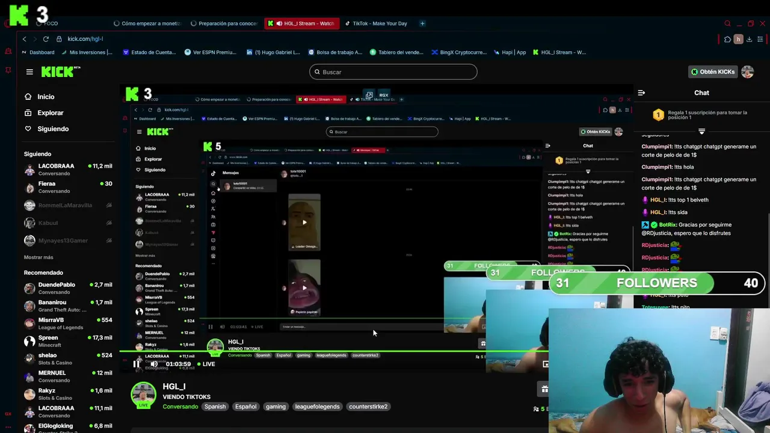Click the leaguefolegends tag
The height and width of the screenshot is (433, 770).
click(317, 407)
